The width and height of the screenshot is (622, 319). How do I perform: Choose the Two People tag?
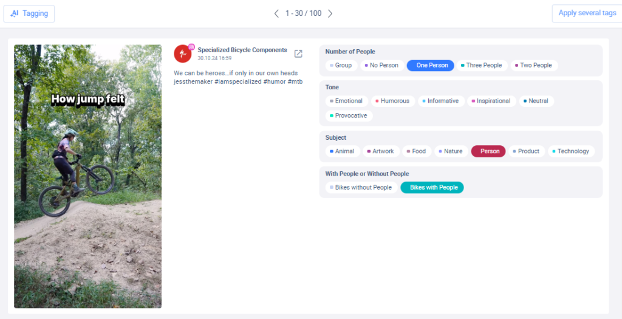[534, 66]
